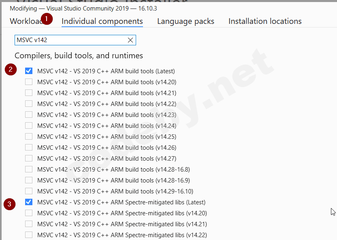Viewport: 337px width, 240px height.
Task: Uncheck ARM build tools (Latest) checkbox
Action: [29, 71]
